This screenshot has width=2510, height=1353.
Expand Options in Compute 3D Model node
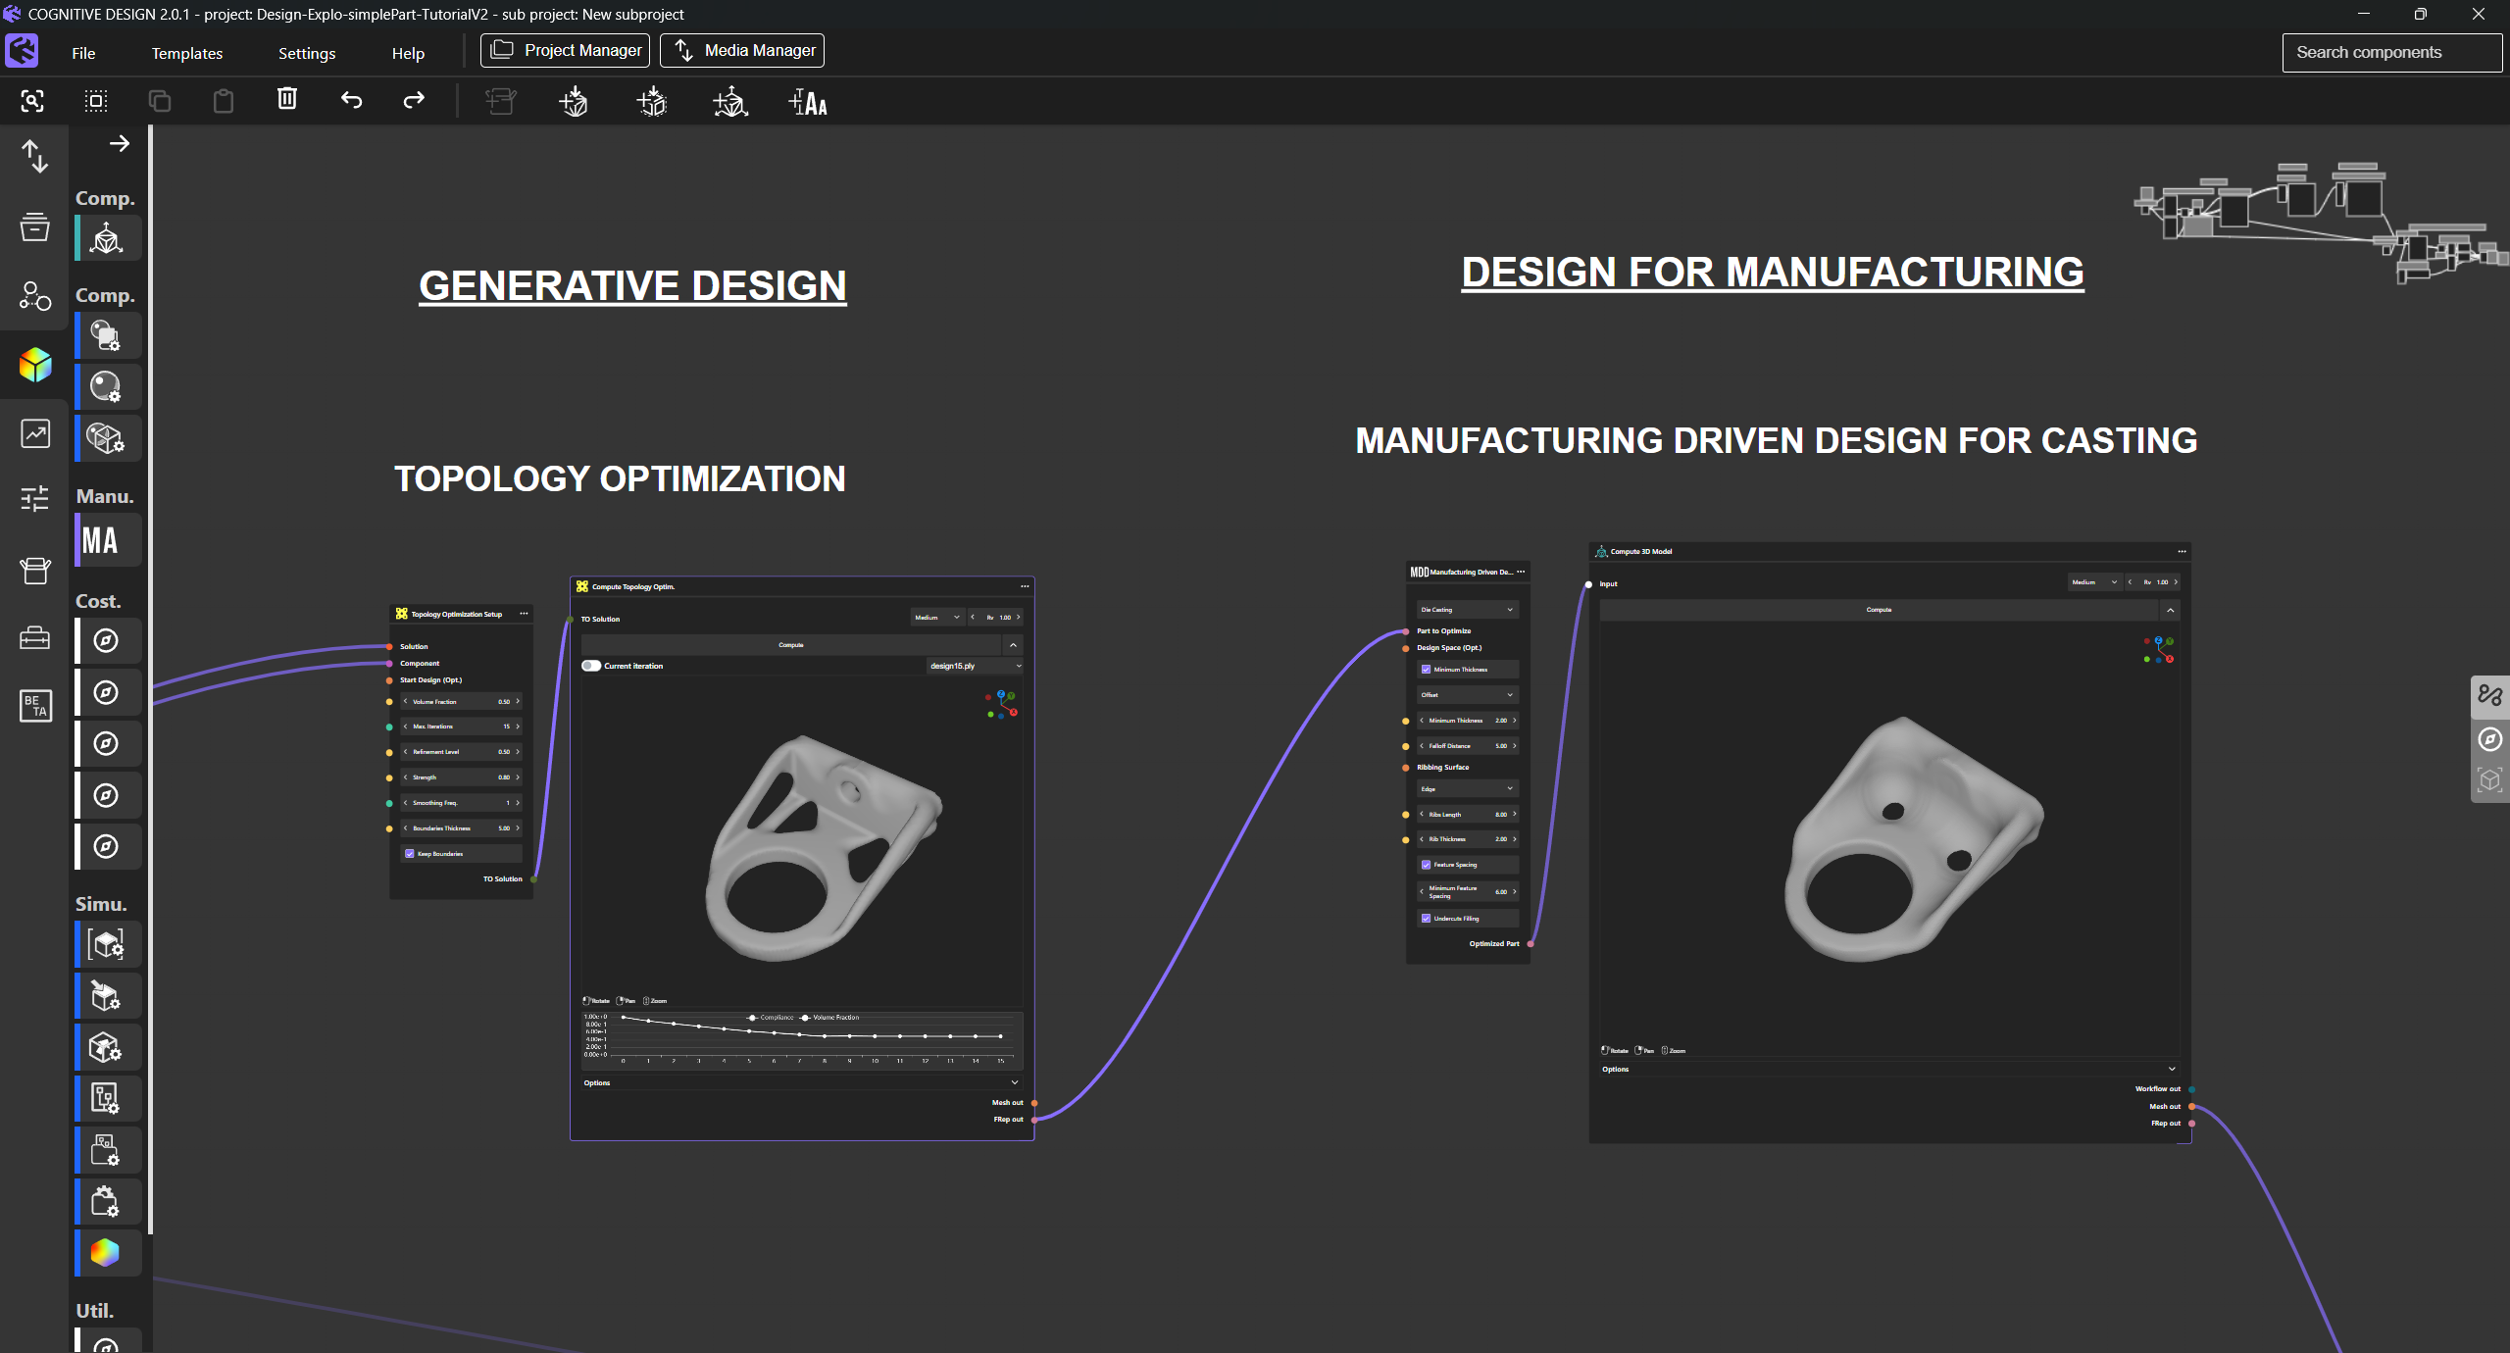click(1888, 1070)
